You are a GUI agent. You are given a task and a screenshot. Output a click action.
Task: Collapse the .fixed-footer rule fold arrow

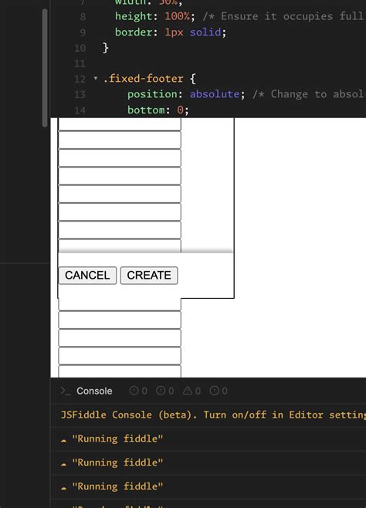pos(96,78)
